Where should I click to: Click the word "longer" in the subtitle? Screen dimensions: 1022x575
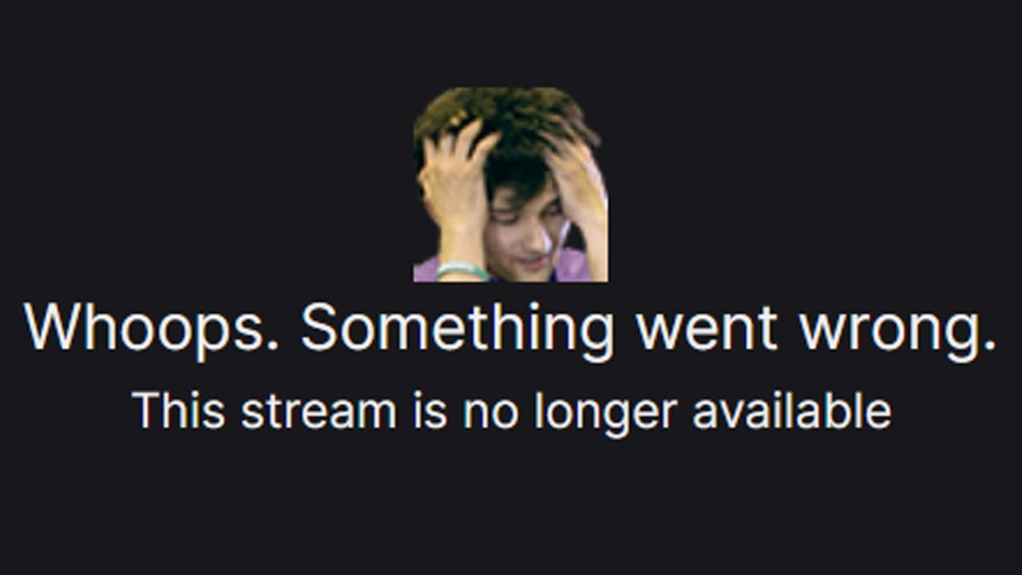pyautogui.click(x=605, y=414)
